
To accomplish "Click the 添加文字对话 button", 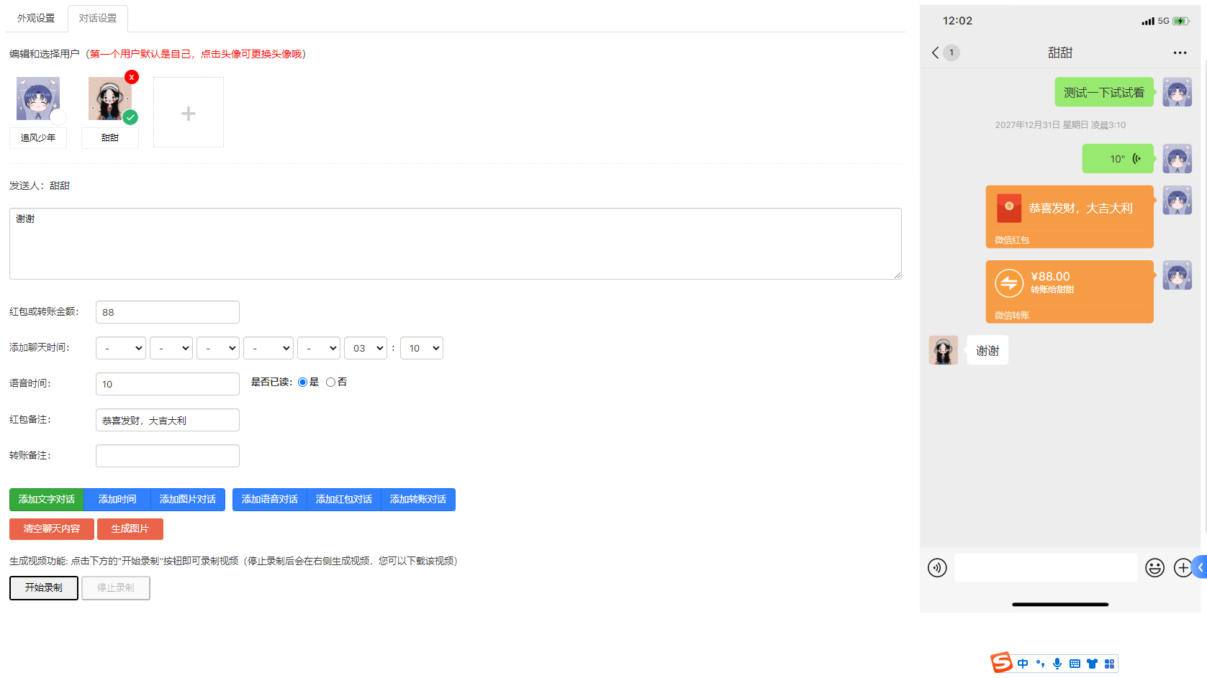I will (47, 500).
